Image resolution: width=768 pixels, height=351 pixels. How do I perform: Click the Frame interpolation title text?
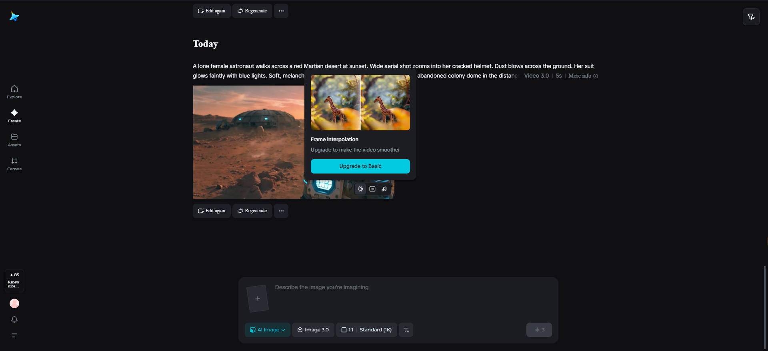pos(334,140)
